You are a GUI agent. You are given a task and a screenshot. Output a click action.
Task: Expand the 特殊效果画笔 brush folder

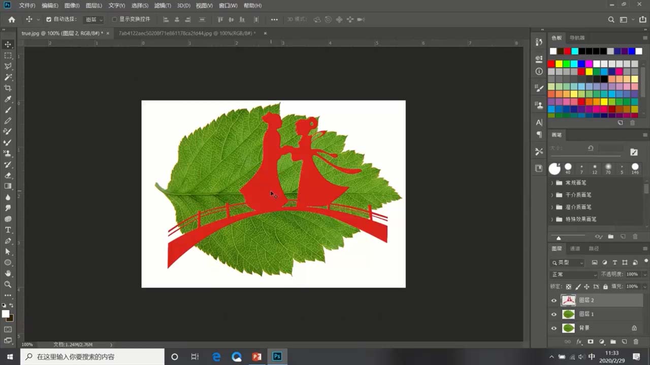552,219
